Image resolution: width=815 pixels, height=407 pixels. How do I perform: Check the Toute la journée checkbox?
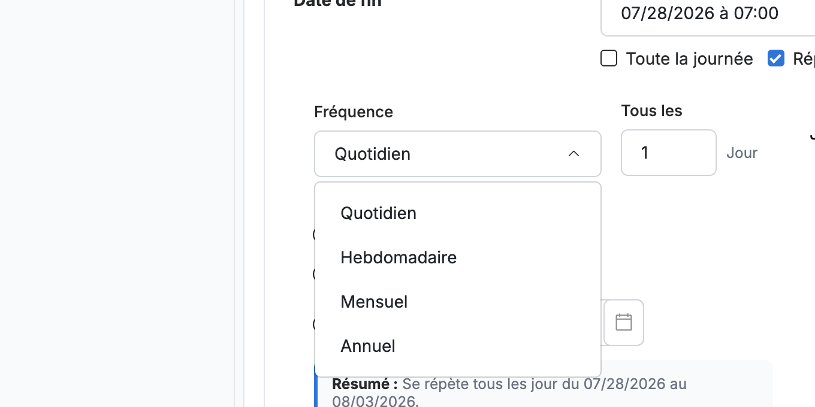click(609, 59)
